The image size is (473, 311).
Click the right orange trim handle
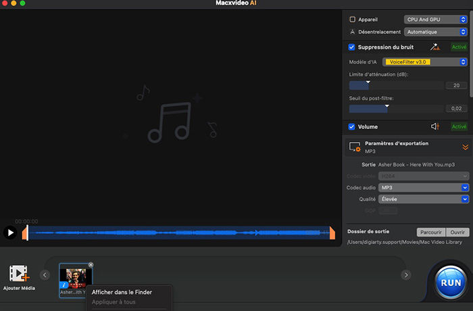pos(332,233)
